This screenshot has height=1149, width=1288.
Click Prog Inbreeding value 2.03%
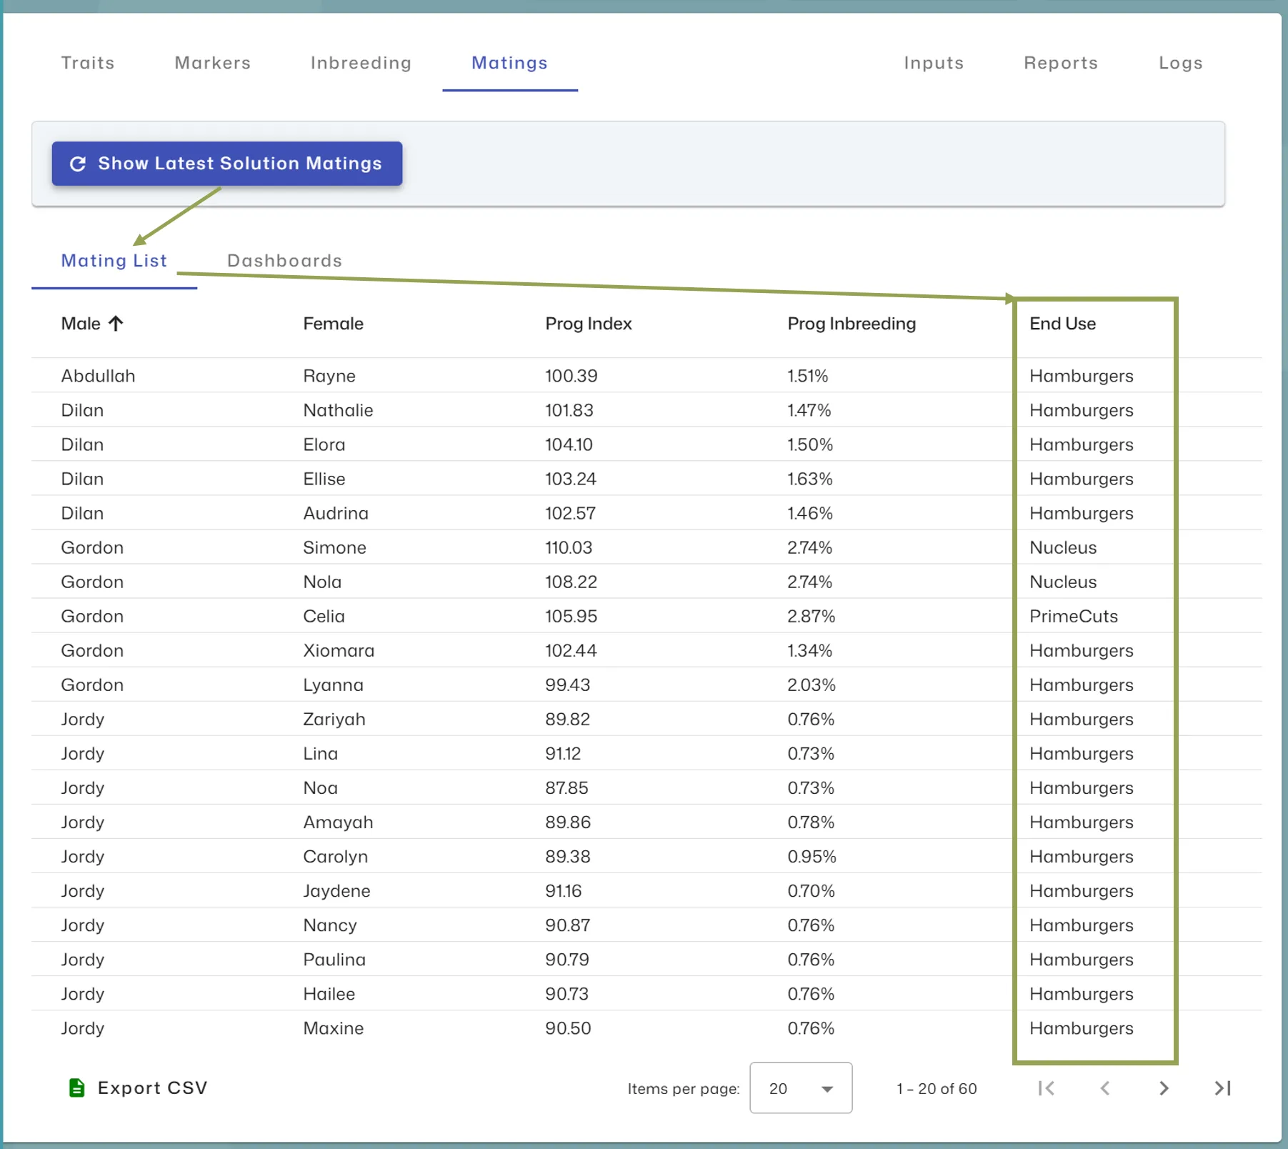pos(811,685)
